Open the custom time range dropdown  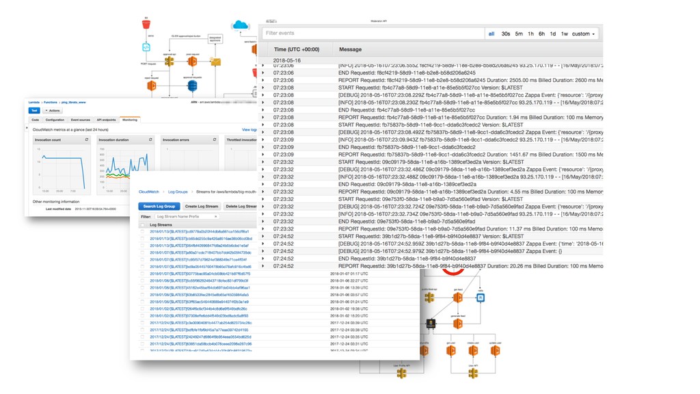583,34
